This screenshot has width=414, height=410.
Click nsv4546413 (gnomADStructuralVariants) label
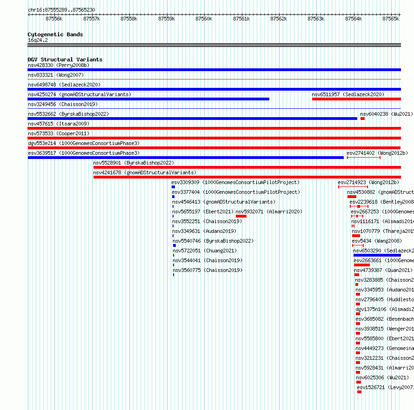[224, 202]
